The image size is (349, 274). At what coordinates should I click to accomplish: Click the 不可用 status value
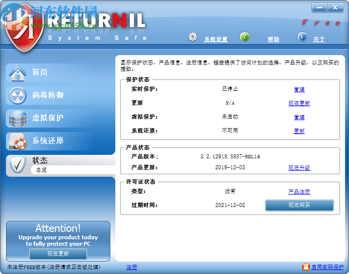(230, 131)
